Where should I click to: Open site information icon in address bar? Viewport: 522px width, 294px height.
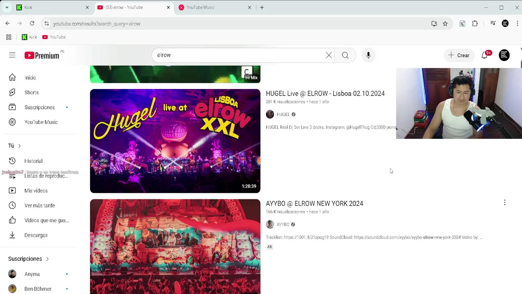click(x=46, y=24)
